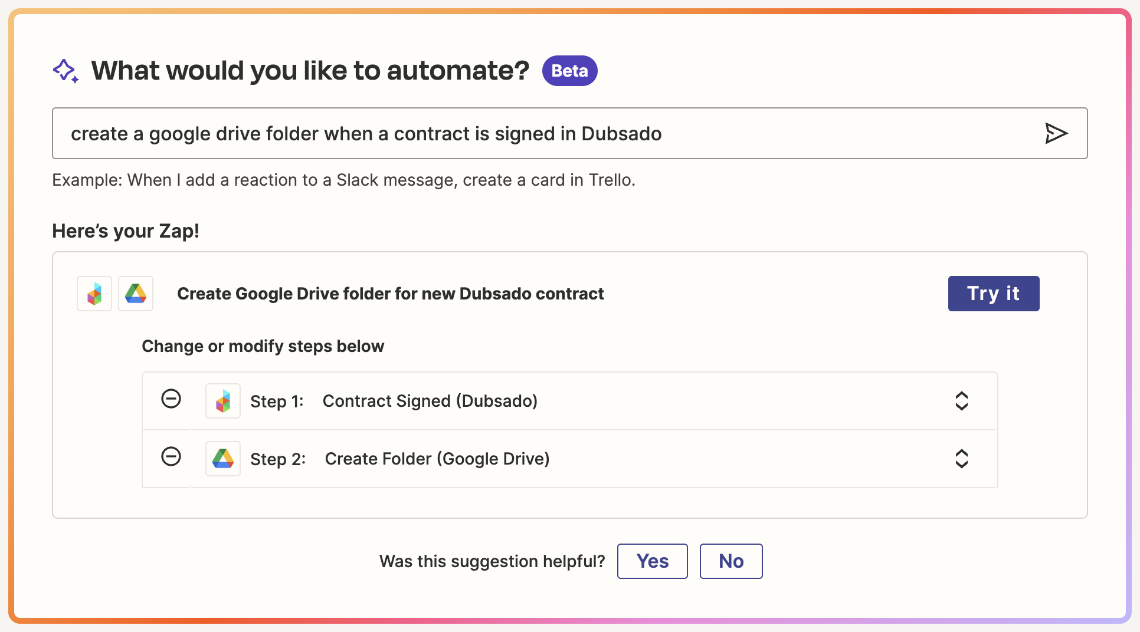The height and width of the screenshot is (632, 1140).
Task: Answer Yes to suggestion helpful
Action: (x=653, y=561)
